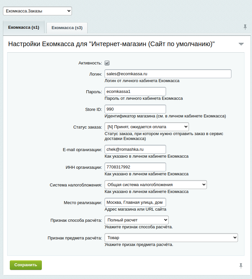Open the Признак способа расчёта dropdown

(136, 220)
